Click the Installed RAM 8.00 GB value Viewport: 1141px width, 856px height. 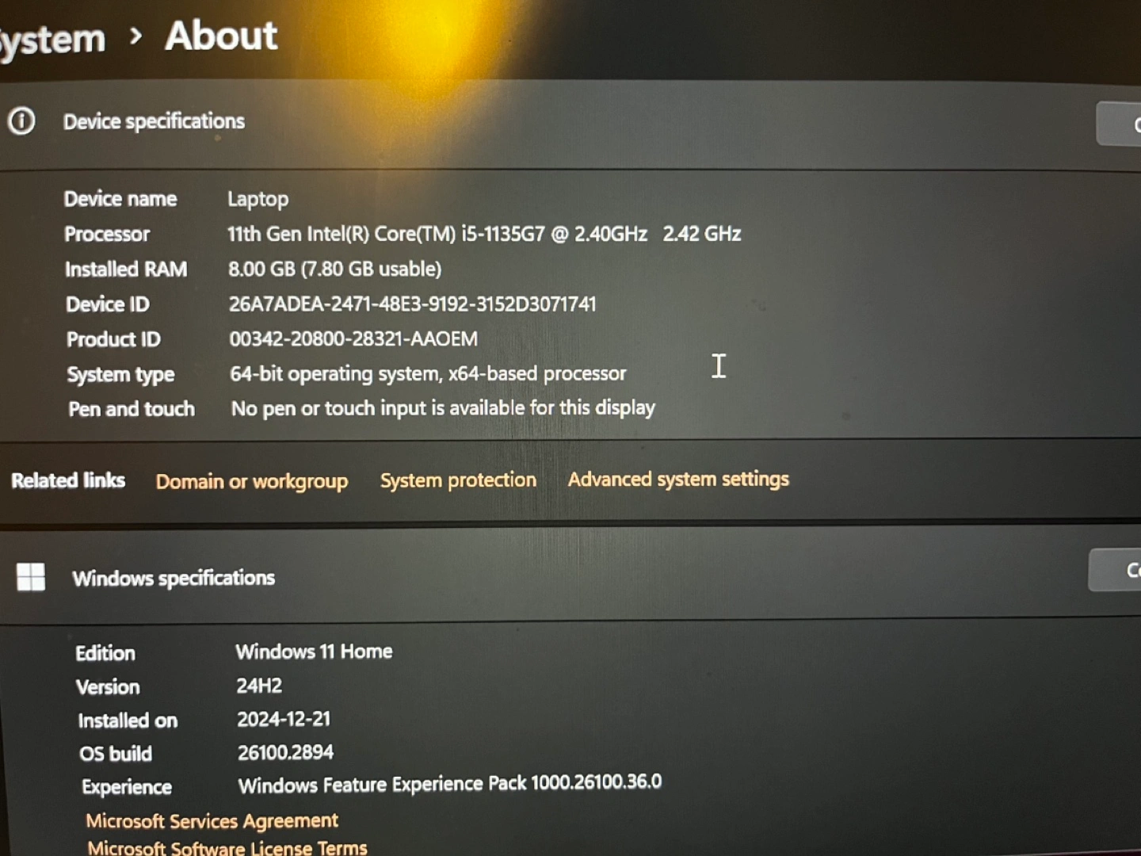point(334,269)
